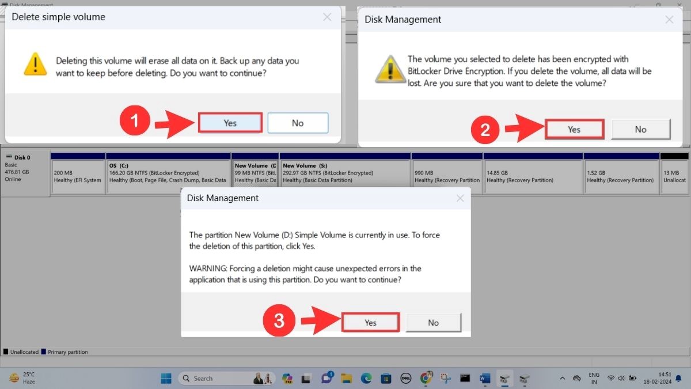
Task: Click No in the force deletion warning
Action: tap(433, 323)
